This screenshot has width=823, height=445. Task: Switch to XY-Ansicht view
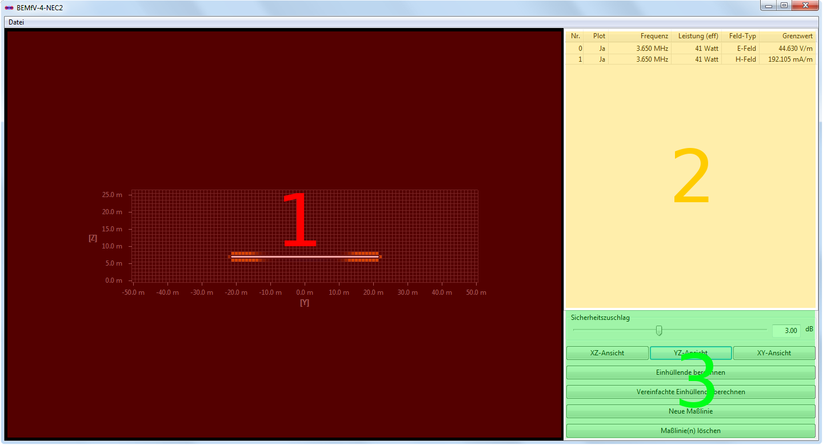click(x=774, y=353)
